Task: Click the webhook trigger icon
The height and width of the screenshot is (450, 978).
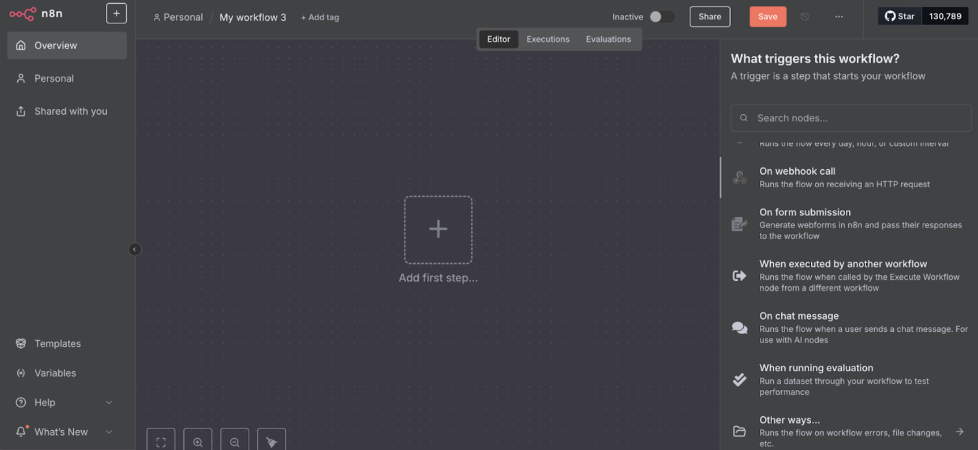Action: tap(740, 178)
